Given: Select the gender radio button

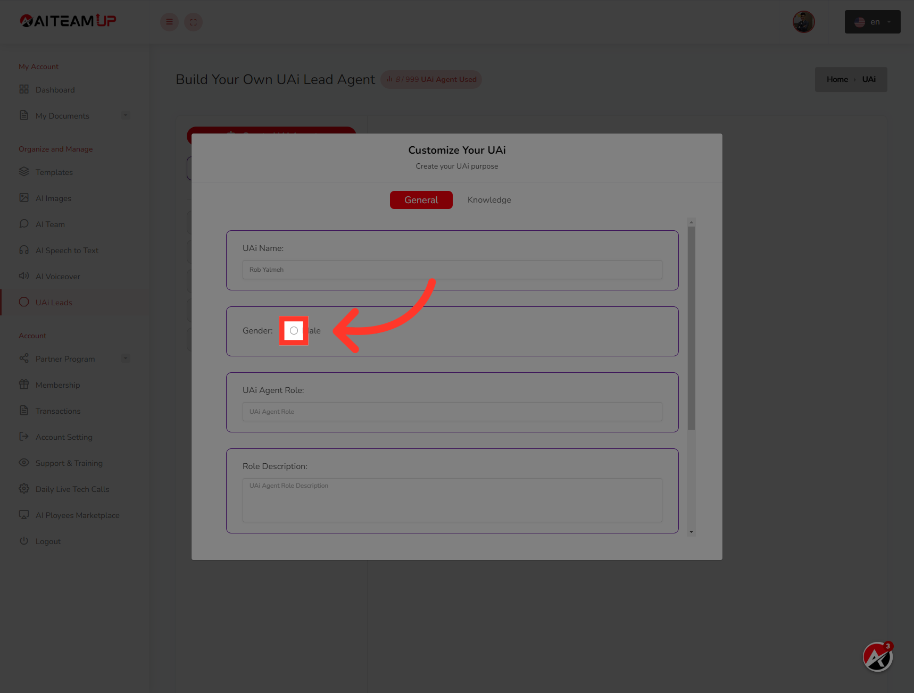Looking at the screenshot, I should click(294, 331).
